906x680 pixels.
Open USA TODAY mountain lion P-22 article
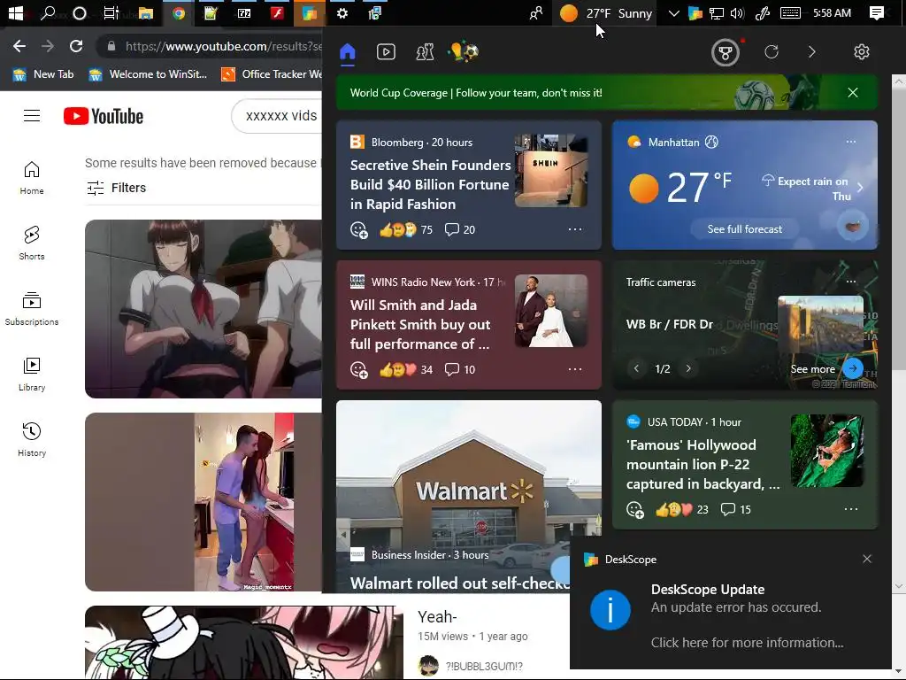point(703,464)
